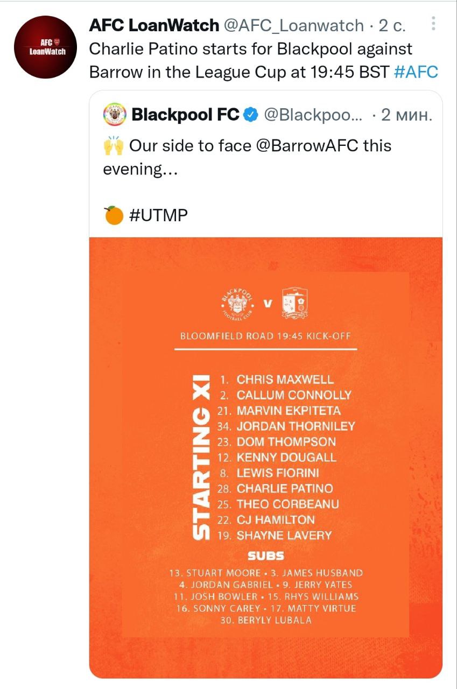Click the Charlie Patino tweet text
Screen dimensions: 457x689
click(250, 49)
